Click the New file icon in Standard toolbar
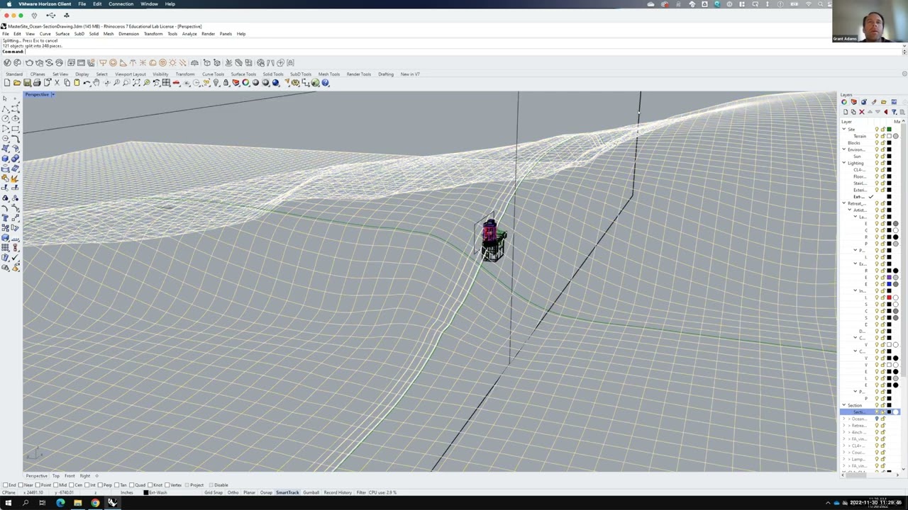The height and width of the screenshot is (510, 908). tap(7, 83)
